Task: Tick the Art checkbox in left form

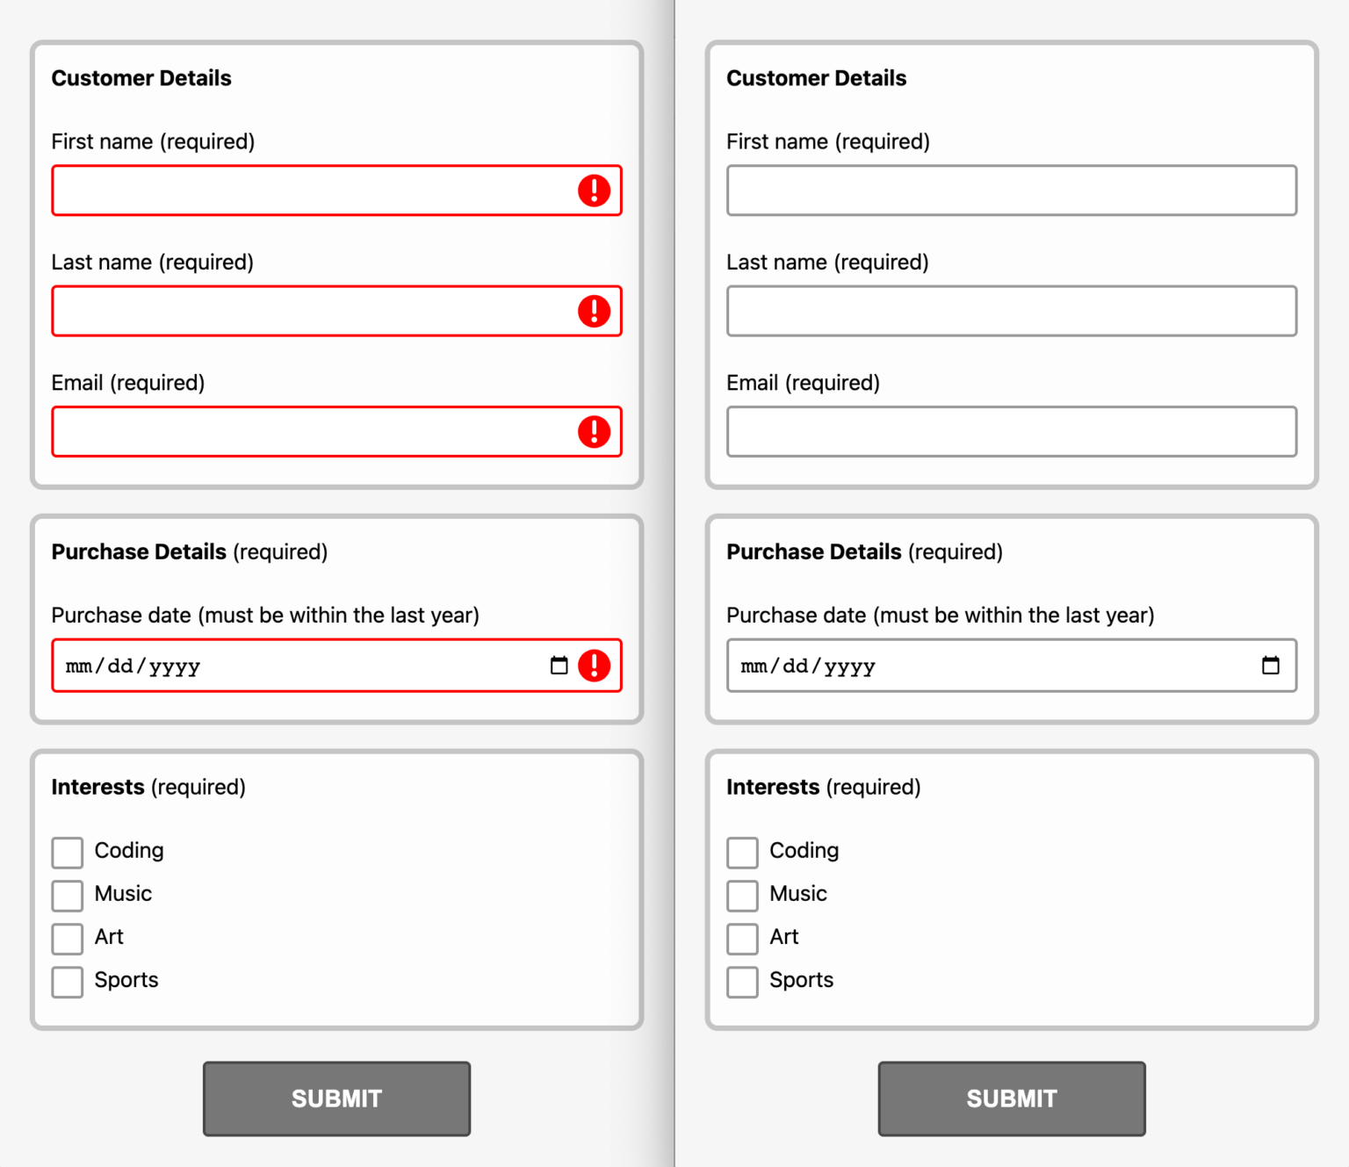Action: [68, 938]
